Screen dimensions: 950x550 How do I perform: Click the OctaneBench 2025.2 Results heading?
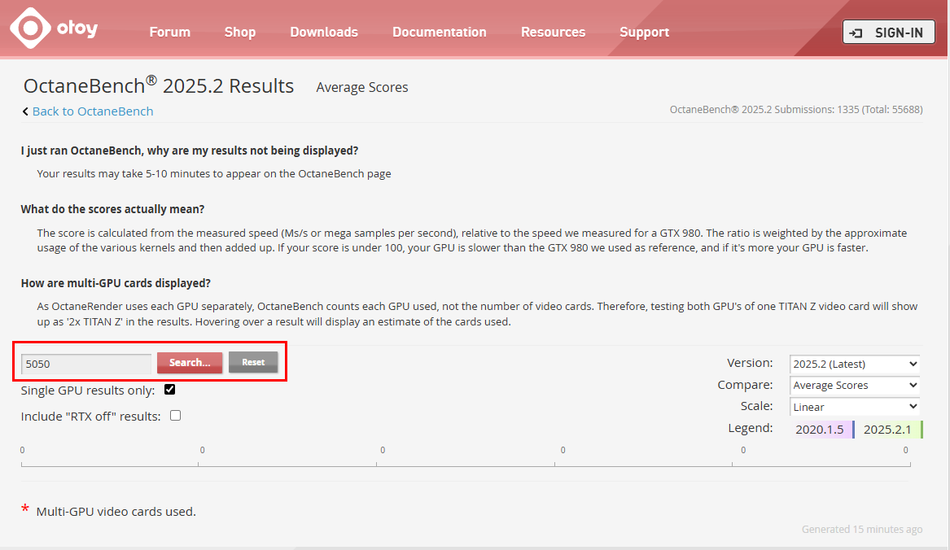[x=159, y=85]
